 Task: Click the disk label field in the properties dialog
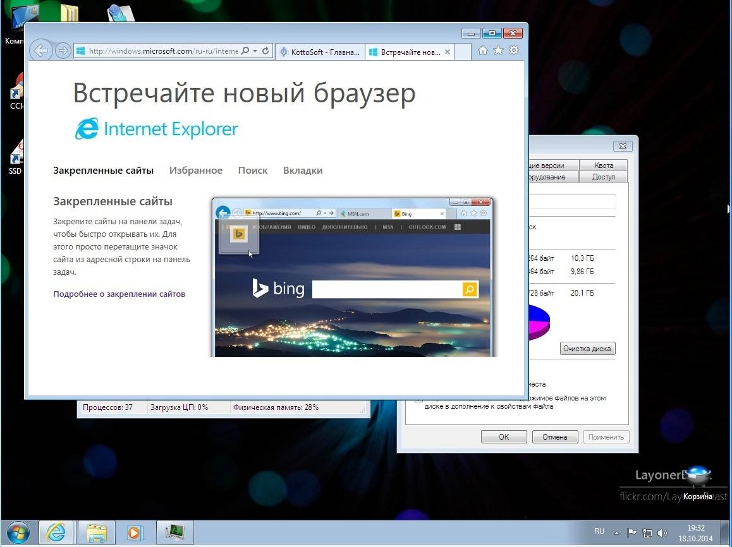point(572,202)
